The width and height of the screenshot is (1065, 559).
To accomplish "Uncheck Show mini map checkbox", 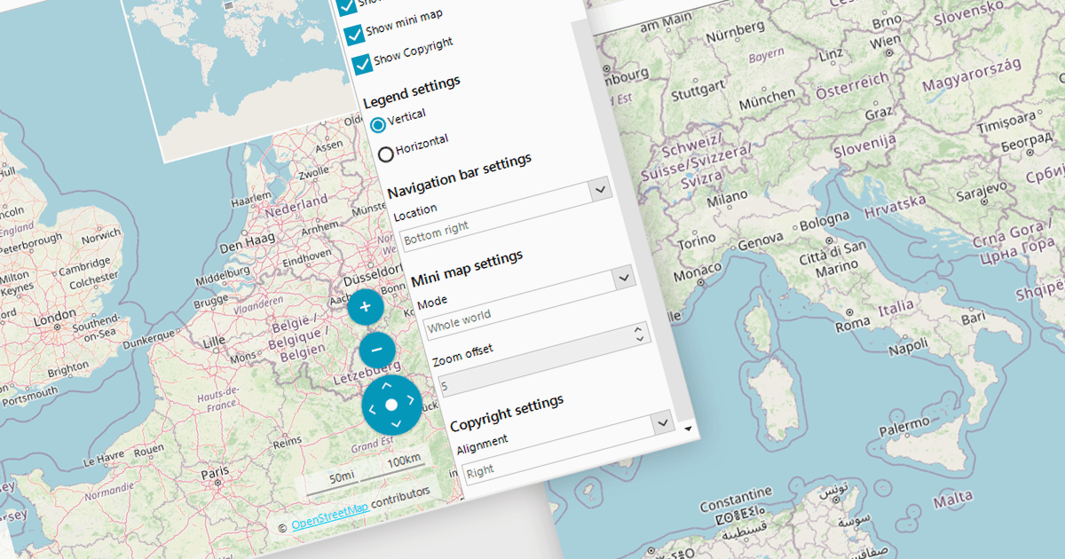I will click(353, 35).
